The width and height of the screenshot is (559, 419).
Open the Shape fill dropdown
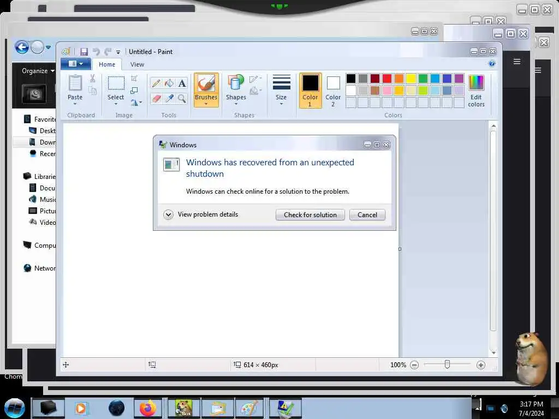[x=255, y=91]
